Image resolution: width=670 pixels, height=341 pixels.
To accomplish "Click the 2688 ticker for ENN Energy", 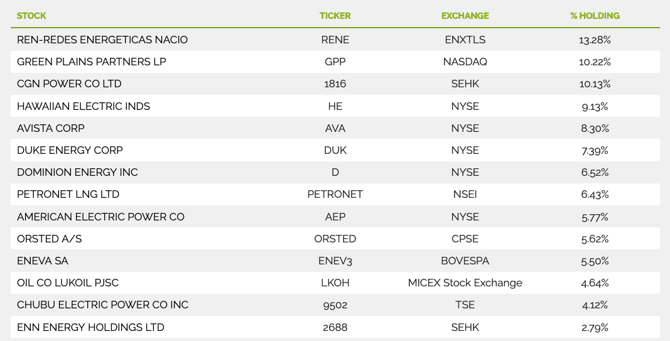I will (335, 327).
